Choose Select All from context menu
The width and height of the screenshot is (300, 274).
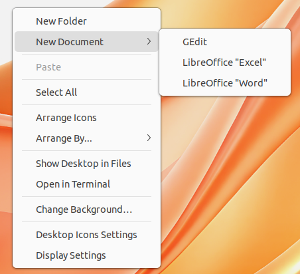point(86,92)
